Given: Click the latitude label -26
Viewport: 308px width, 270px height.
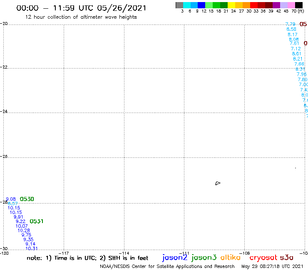Looking at the screenshot, I should 4,157.
